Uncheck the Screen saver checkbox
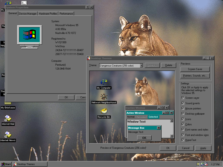This screenshot has width=223, height=167. coord(183,98)
